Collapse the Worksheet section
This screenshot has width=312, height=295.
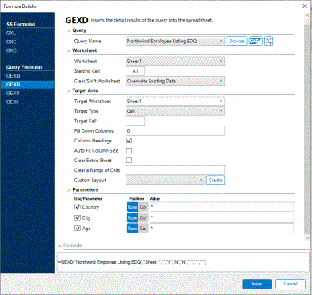tap(69, 51)
